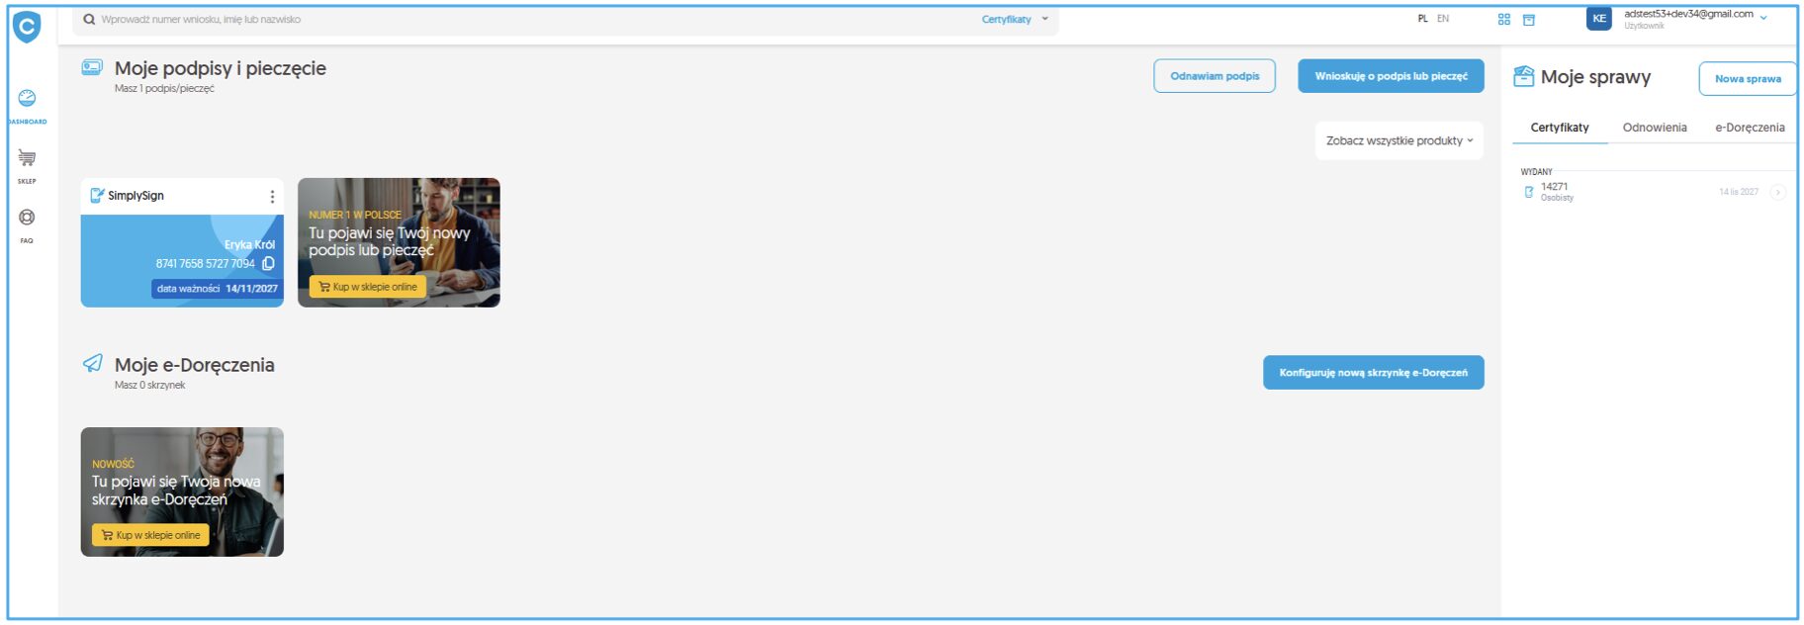Open the Sklep shopping cart icon
The height and width of the screenshot is (625, 1804).
tap(27, 158)
